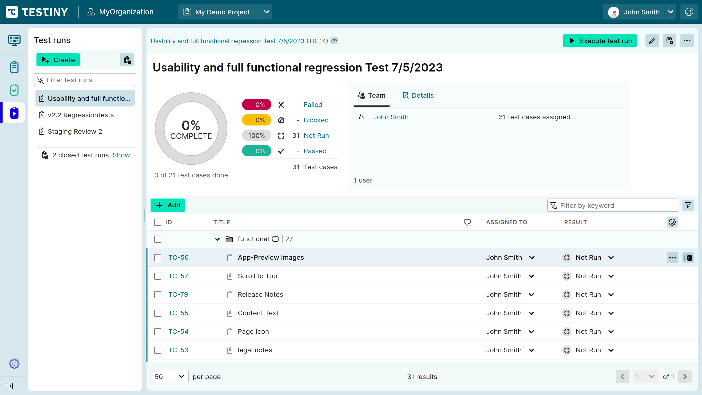Select v2.2 Regressiontests test run

click(x=81, y=115)
